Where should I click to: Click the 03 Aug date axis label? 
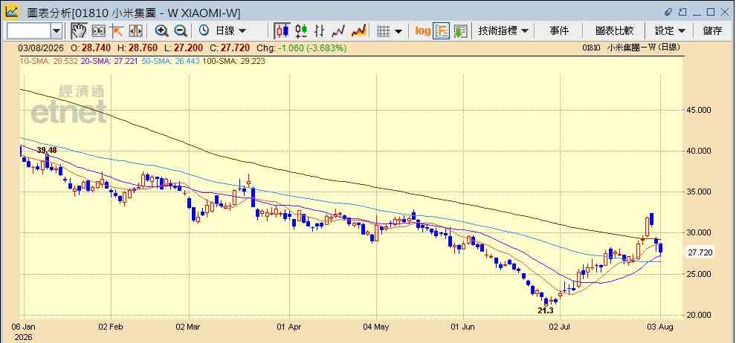coord(662,327)
